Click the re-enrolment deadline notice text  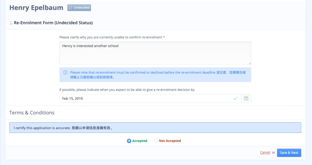tap(158, 75)
